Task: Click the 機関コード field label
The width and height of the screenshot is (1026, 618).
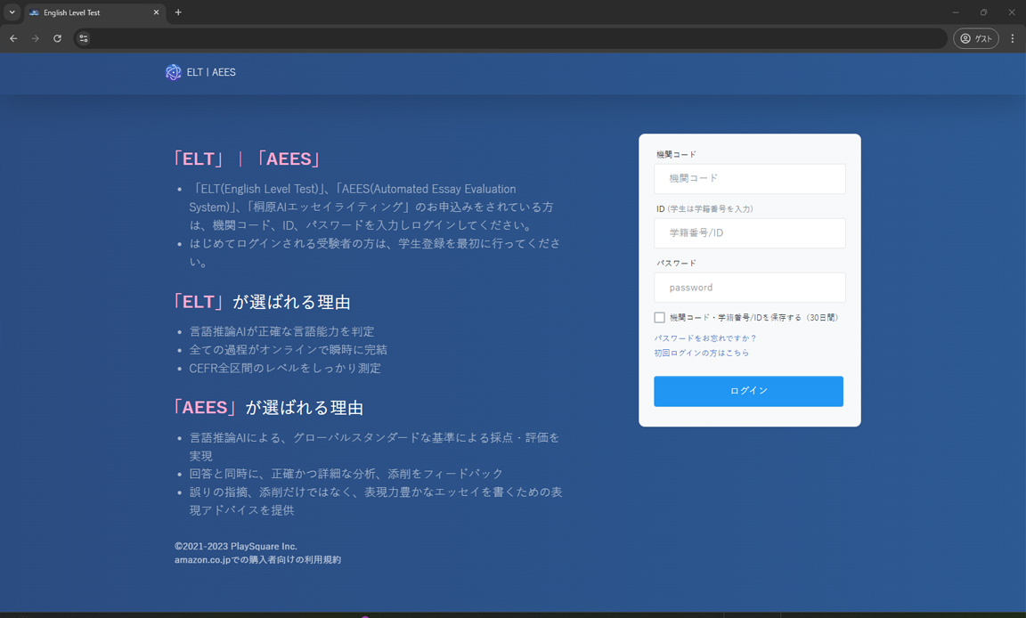Action: click(677, 154)
